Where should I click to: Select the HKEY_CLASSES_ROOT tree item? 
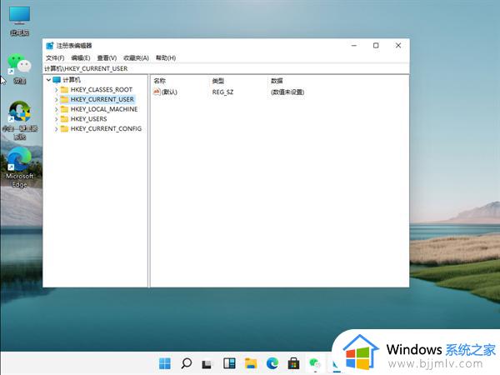102,90
